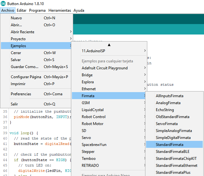Click line 46 digitalWrite statement

pyautogui.click(x=45, y=171)
